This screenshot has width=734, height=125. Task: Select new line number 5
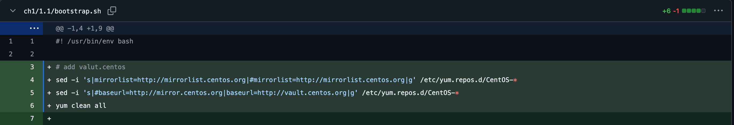pyautogui.click(x=32, y=93)
